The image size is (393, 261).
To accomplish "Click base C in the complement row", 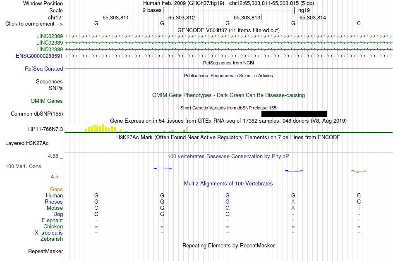I will pos(359,23).
